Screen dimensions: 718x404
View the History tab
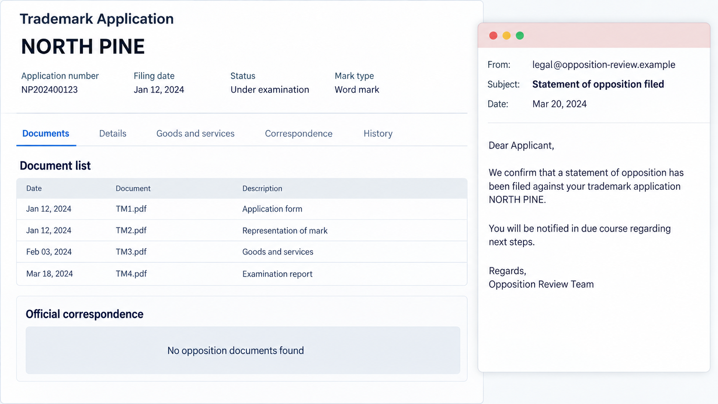coord(378,134)
